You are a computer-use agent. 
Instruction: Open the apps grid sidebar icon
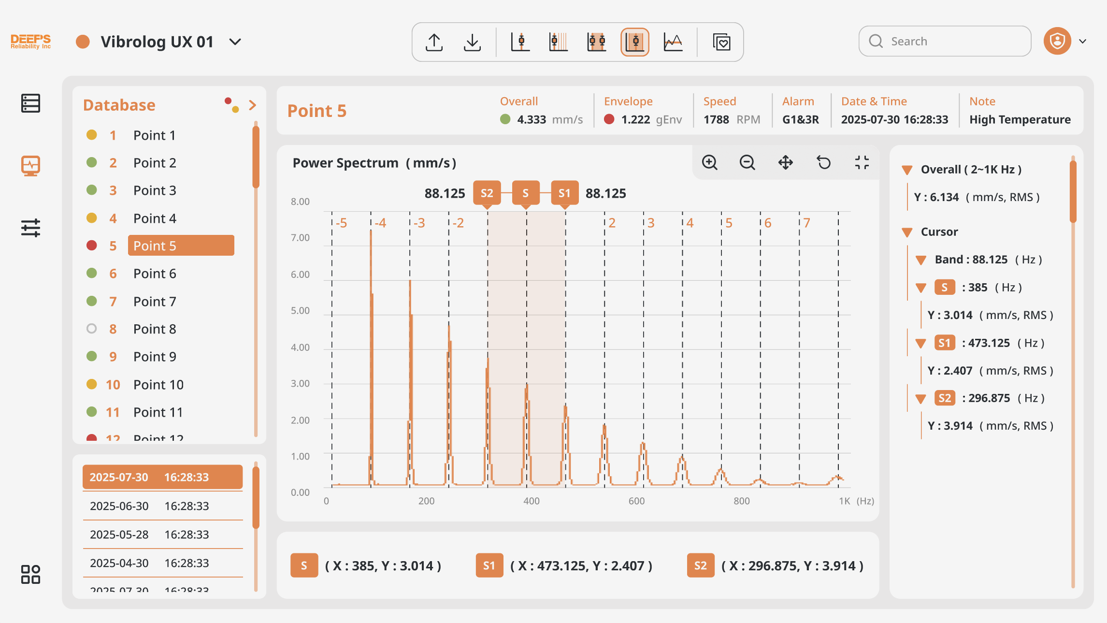click(x=30, y=574)
